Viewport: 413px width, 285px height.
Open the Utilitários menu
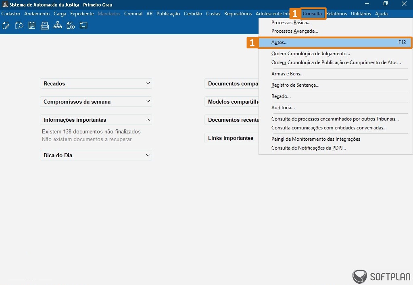361,14
